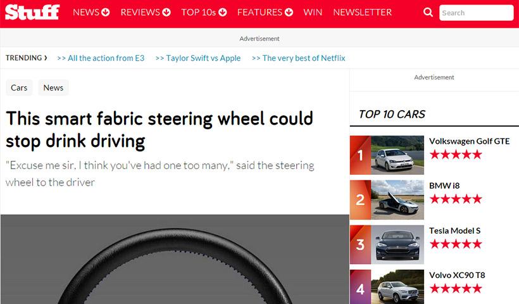Click the rank 4 number badge
Image resolution: width=519 pixels, height=304 pixels.
point(361,287)
